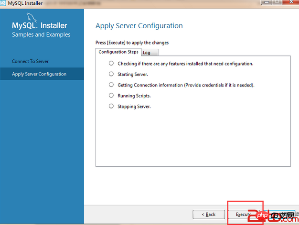The height and width of the screenshot is (225, 299).
Task: Click the Getting Connection information status circle
Action: (111, 85)
